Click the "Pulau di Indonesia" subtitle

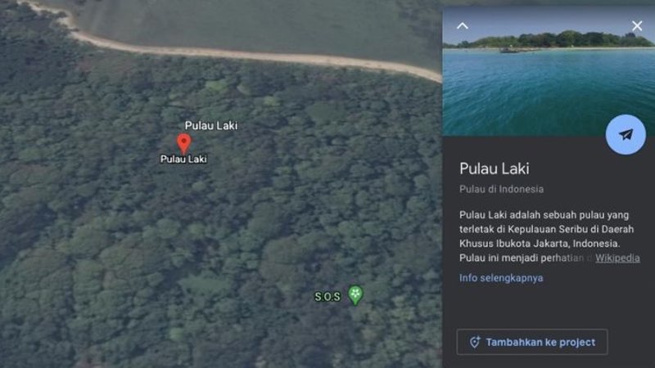click(x=501, y=189)
